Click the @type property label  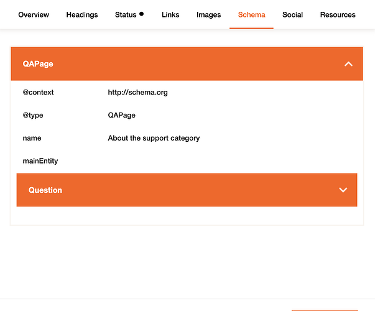[33, 115]
